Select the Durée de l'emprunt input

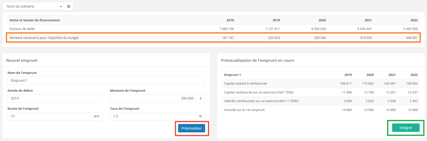(49, 116)
